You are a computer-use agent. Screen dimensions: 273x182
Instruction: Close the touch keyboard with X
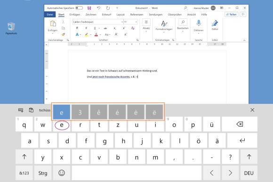tap(252, 110)
